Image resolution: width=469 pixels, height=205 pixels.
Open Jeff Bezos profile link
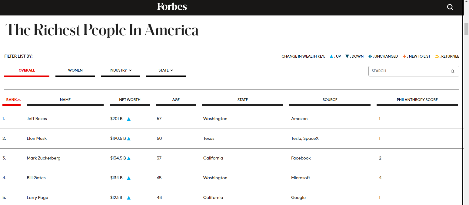pyautogui.click(x=37, y=119)
